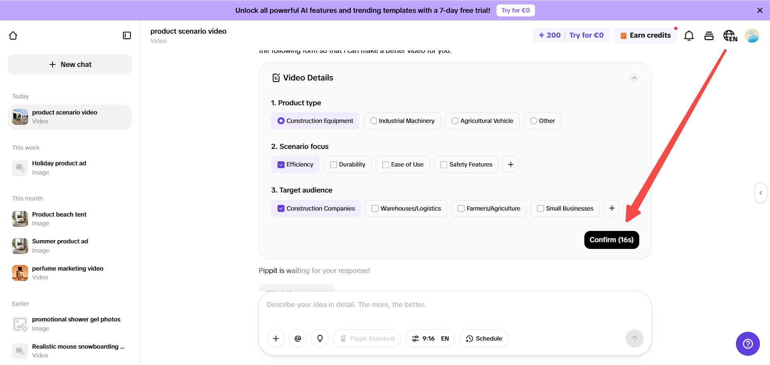Open the Holiday product ad chat
The image size is (770, 365).
click(59, 168)
